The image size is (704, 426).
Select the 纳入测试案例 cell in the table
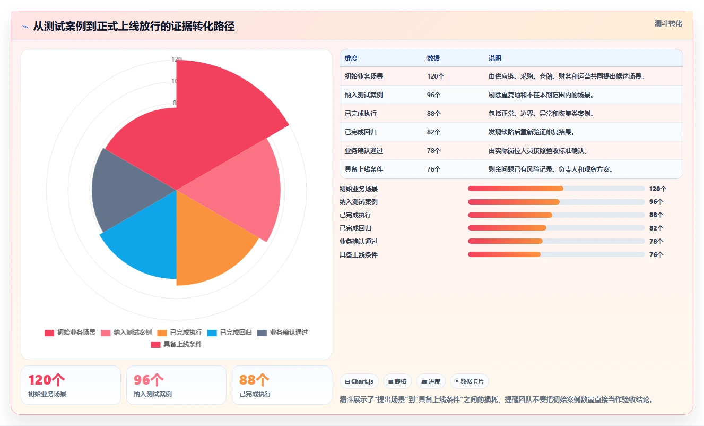click(364, 95)
